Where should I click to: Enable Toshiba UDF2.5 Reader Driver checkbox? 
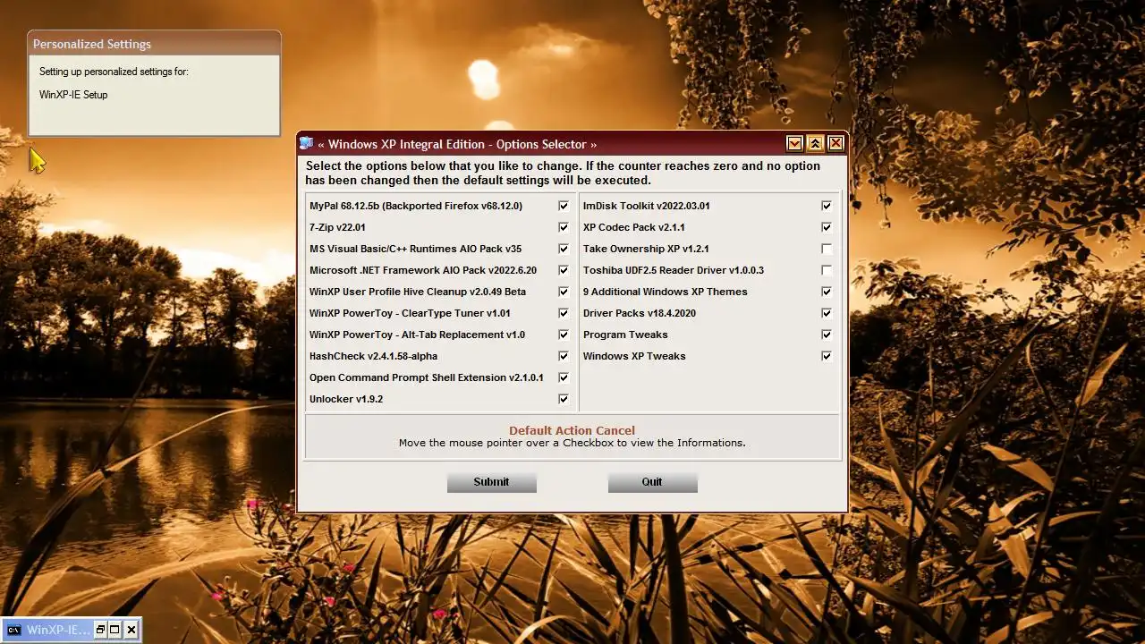pos(827,270)
